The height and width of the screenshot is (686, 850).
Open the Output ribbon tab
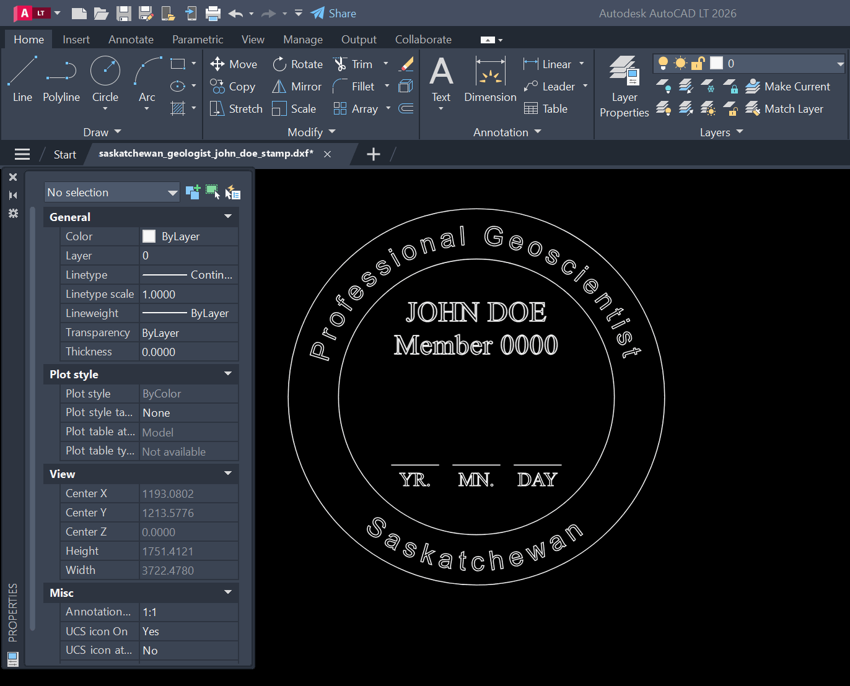tap(359, 40)
